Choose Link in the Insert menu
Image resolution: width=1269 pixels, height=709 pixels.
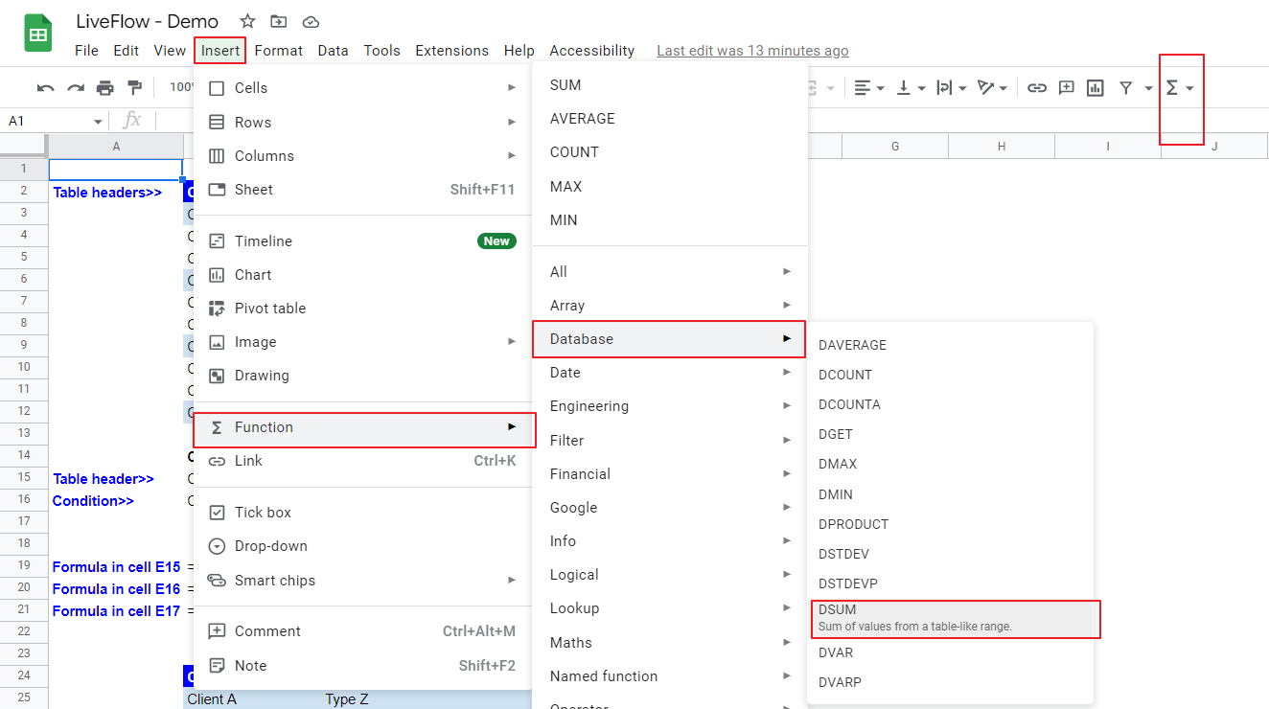coord(362,461)
